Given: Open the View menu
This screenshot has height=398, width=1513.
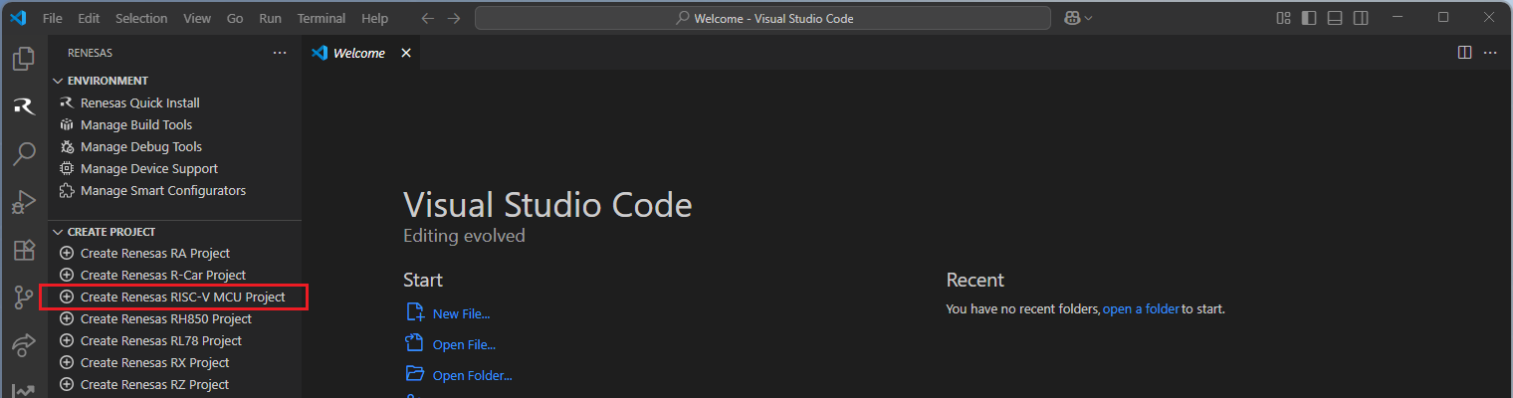Looking at the screenshot, I should (x=197, y=18).
